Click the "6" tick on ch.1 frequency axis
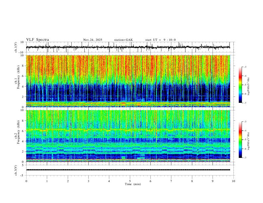Viewport: 263px width, 203px height. (23, 76)
